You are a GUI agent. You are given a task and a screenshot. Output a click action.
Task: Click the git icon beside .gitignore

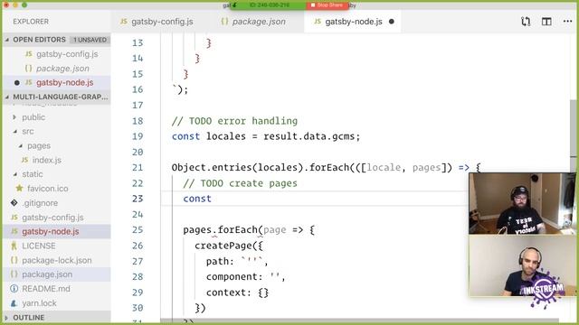tap(14, 202)
